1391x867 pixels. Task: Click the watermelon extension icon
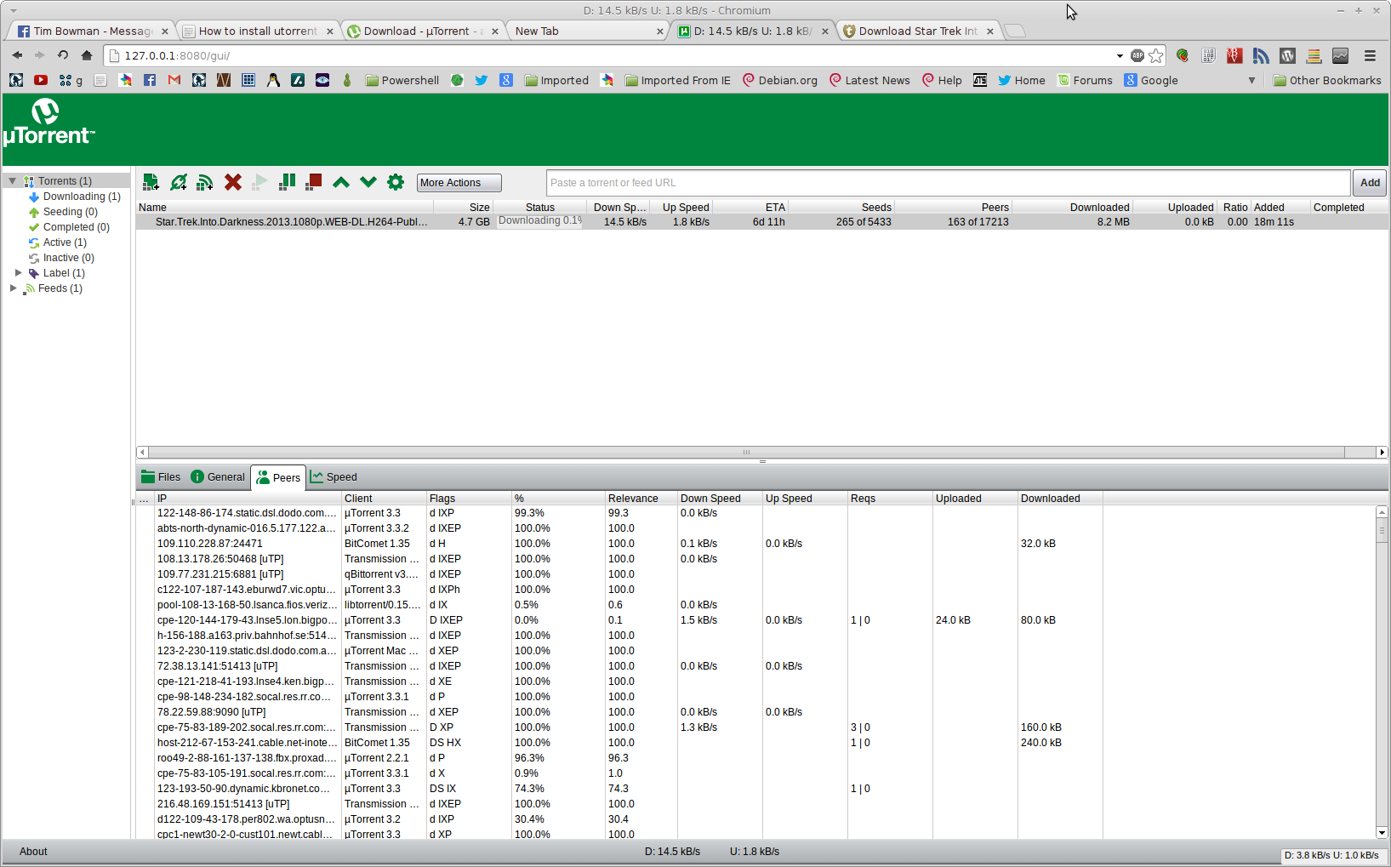1183,55
